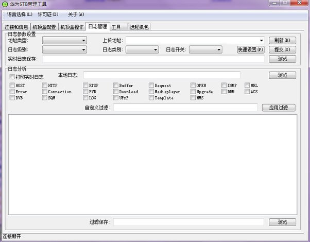Click the 提交(S) button

(x=282, y=49)
